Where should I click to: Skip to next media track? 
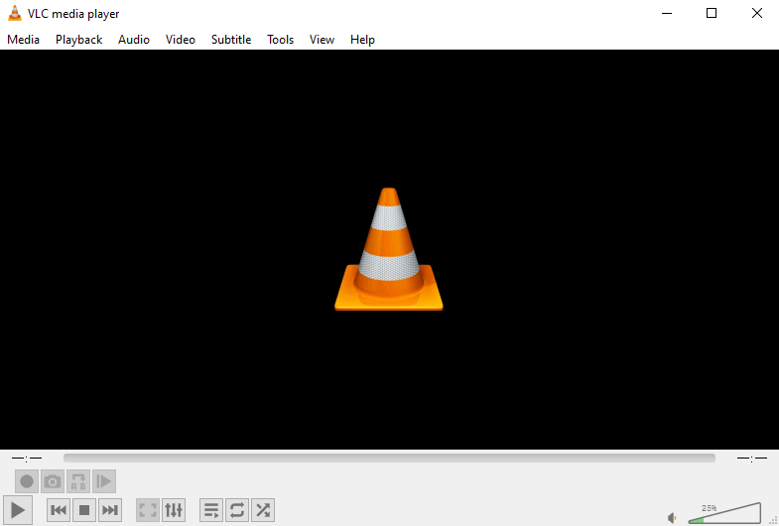(110, 510)
